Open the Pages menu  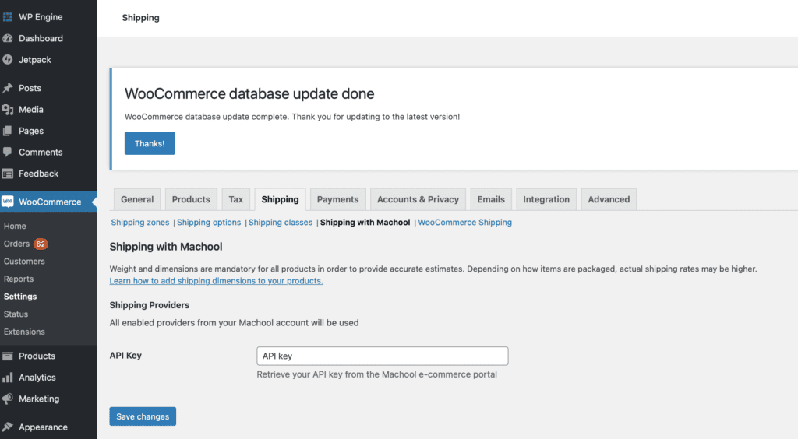(31, 131)
